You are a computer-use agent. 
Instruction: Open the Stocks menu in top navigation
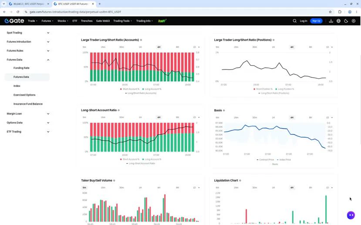pos(63,21)
